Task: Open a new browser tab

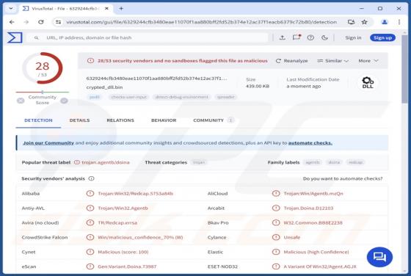Action: pyautogui.click(x=121, y=9)
